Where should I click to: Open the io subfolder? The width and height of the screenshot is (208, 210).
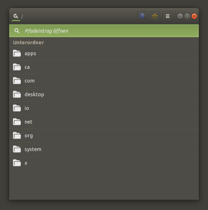point(104,108)
